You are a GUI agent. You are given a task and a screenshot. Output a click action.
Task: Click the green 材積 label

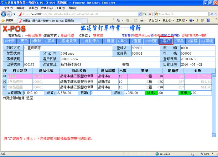151,93
